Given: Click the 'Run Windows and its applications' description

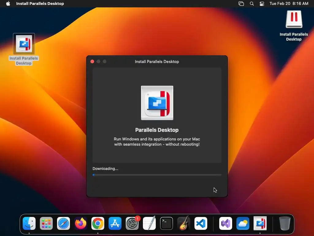Looking at the screenshot, I should (157, 142).
